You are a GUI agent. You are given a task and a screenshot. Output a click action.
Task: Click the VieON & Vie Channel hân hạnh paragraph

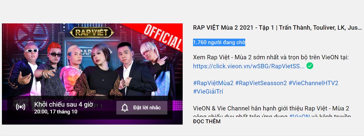click(x=271, y=108)
